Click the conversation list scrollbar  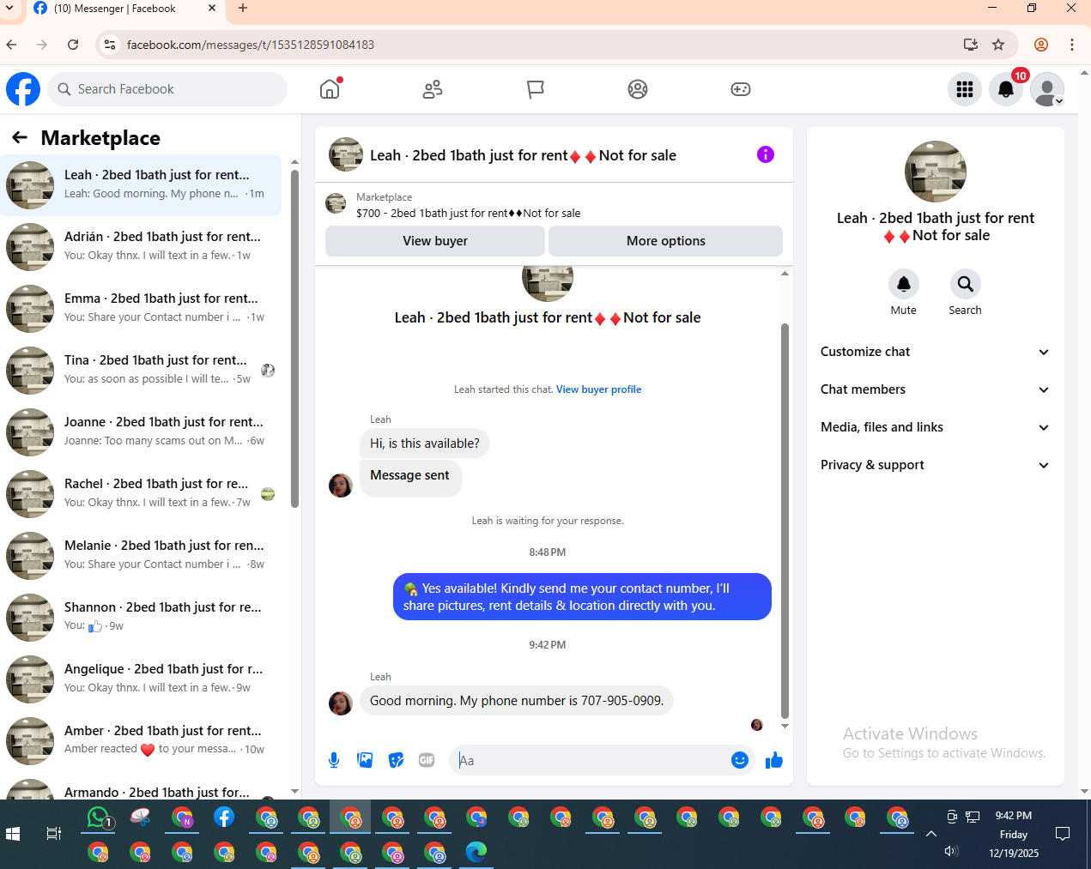(x=294, y=338)
